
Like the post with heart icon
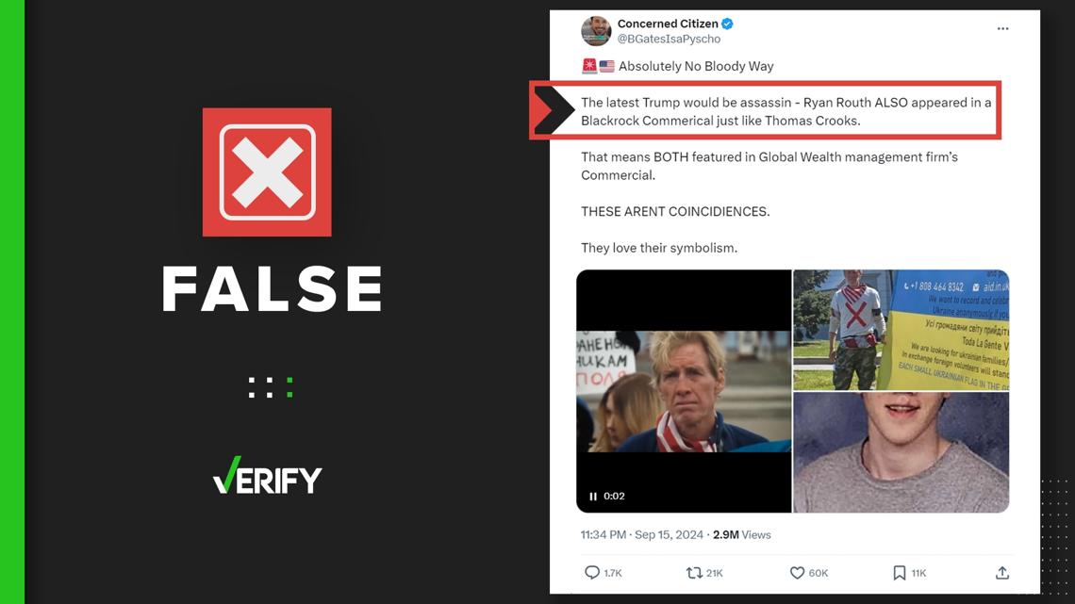(x=797, y=573)
